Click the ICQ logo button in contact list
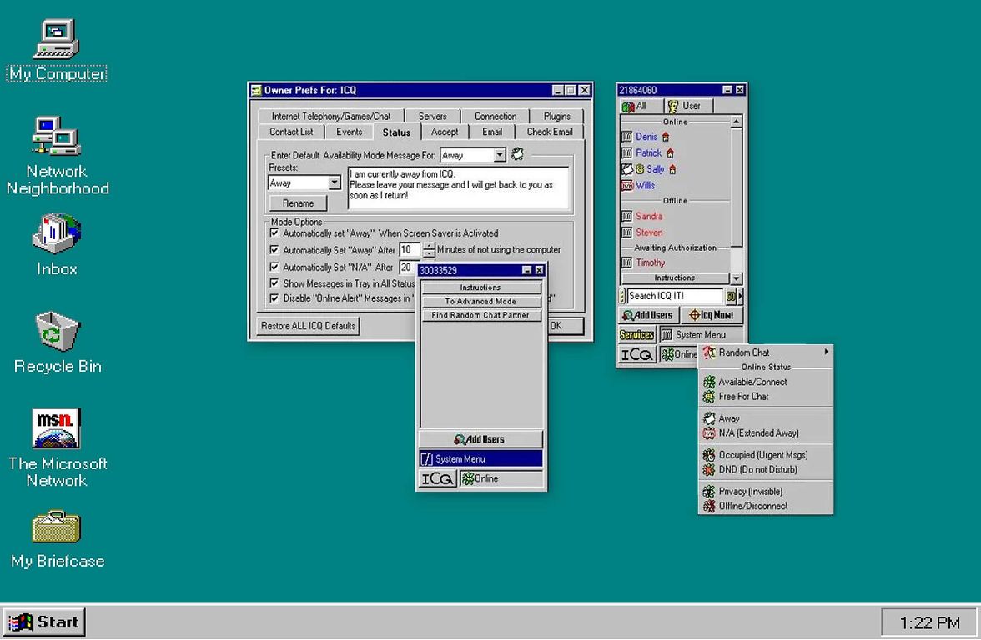This screenshot has width=981, height=640. [x=636, y=354]
